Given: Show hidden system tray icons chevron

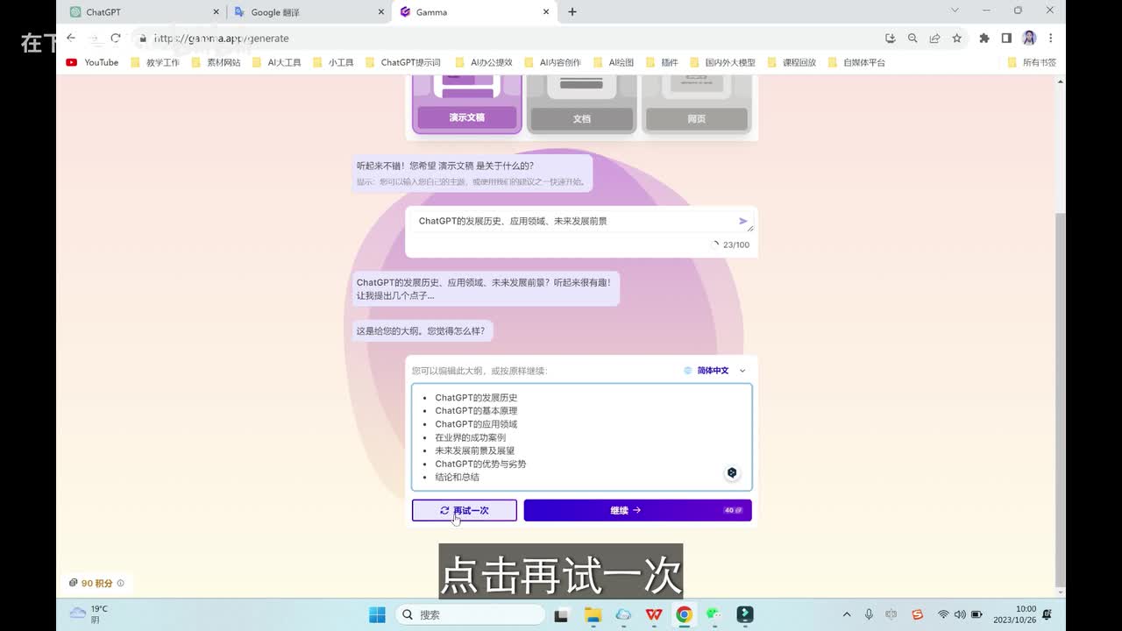Looking at the screenshot, I should (847, 614).
